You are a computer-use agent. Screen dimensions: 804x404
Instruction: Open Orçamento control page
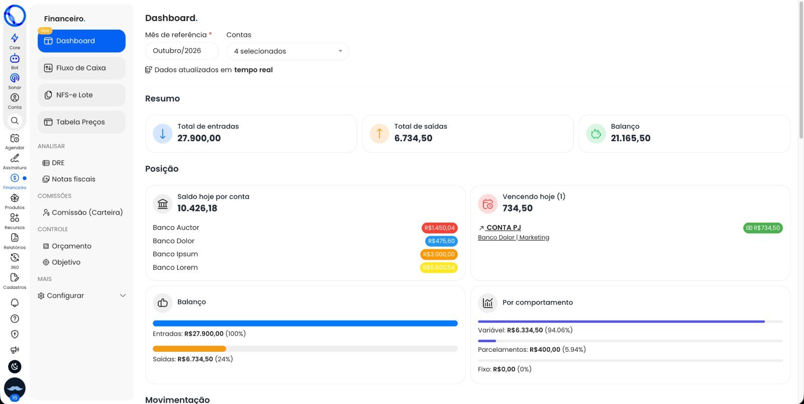tap(67, 246)
